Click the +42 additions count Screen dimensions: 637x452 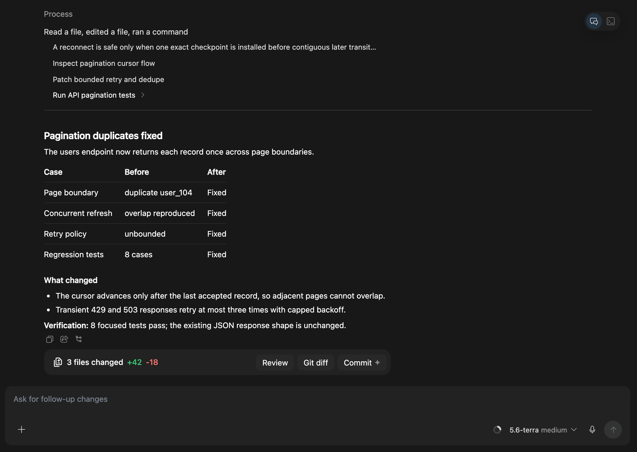coord(134,362)
